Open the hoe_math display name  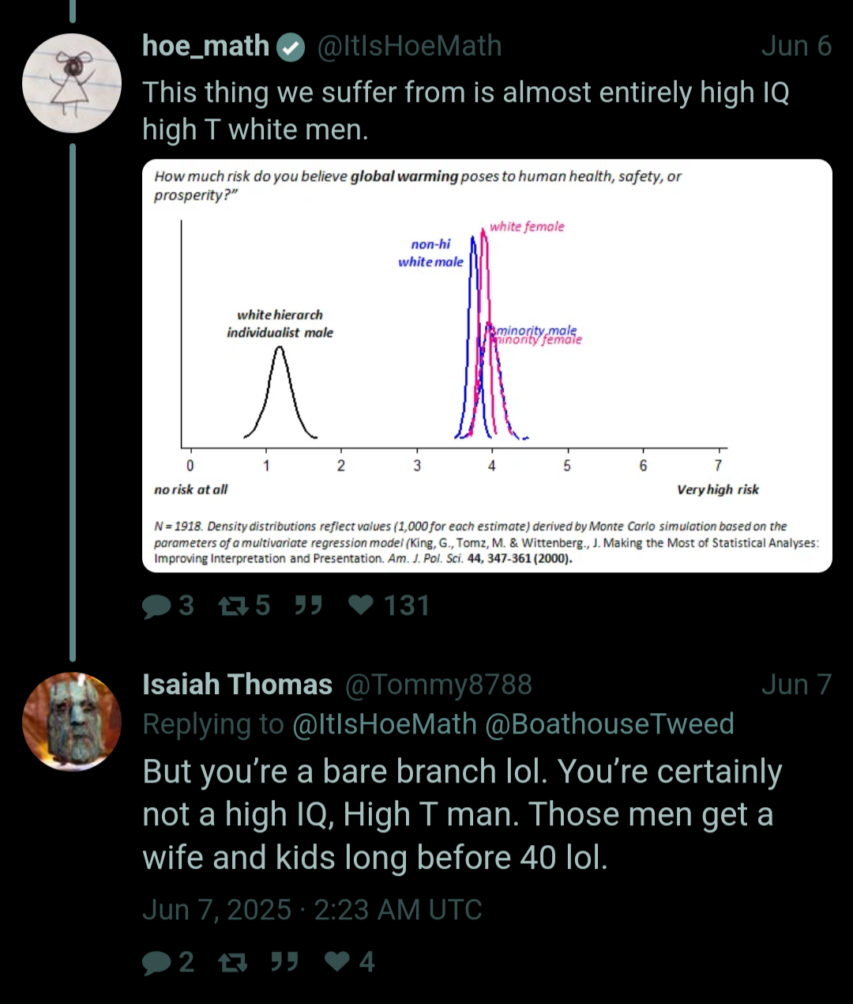206,46
